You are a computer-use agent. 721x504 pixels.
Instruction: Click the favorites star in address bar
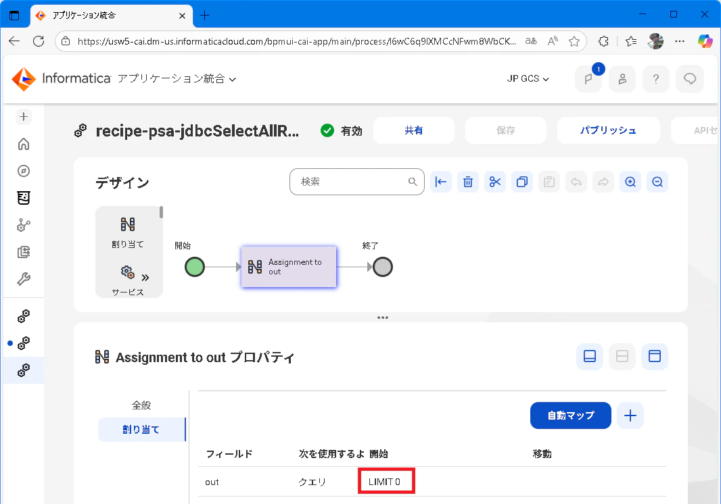(x=574, y=41)
